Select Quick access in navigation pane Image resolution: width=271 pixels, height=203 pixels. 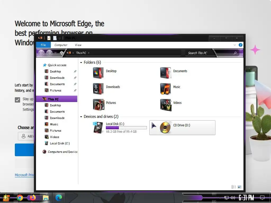55,65
